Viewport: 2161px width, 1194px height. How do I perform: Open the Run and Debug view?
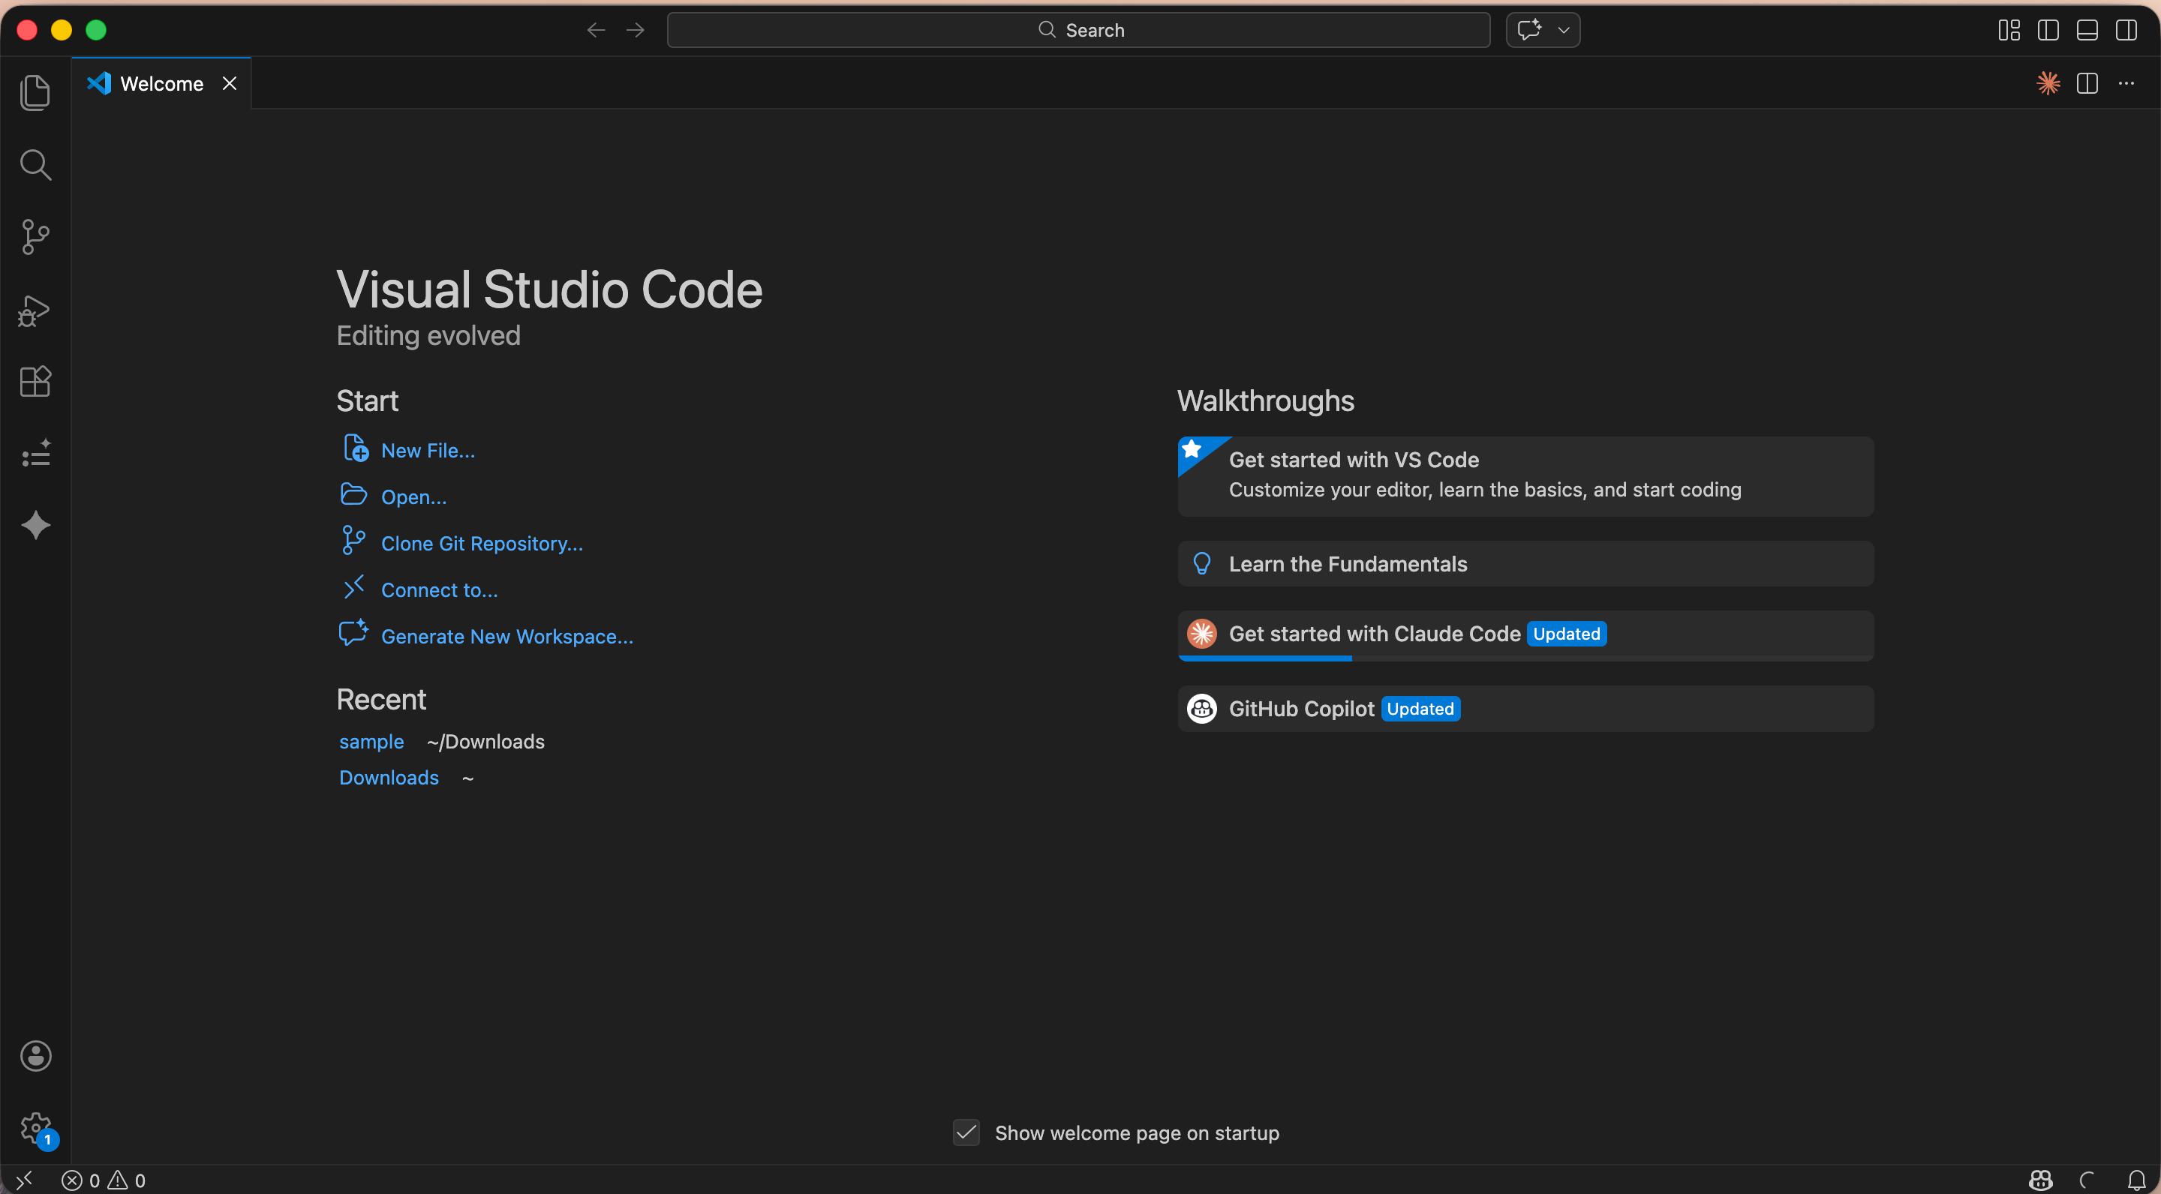pyautogui.click(x=35, y=310)
